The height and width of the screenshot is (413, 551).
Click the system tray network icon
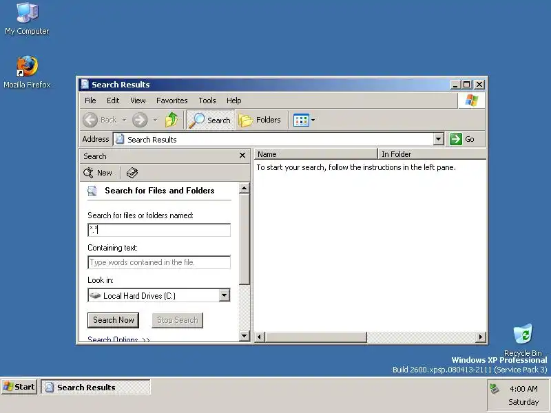(495, 389)
